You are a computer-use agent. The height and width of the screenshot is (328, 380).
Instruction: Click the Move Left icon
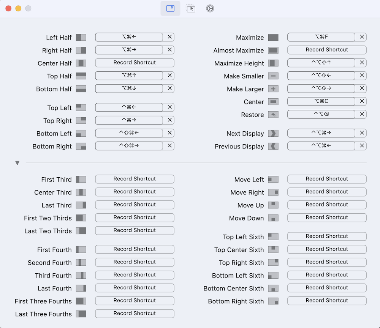pyautogui.click(x=273, y=179)
